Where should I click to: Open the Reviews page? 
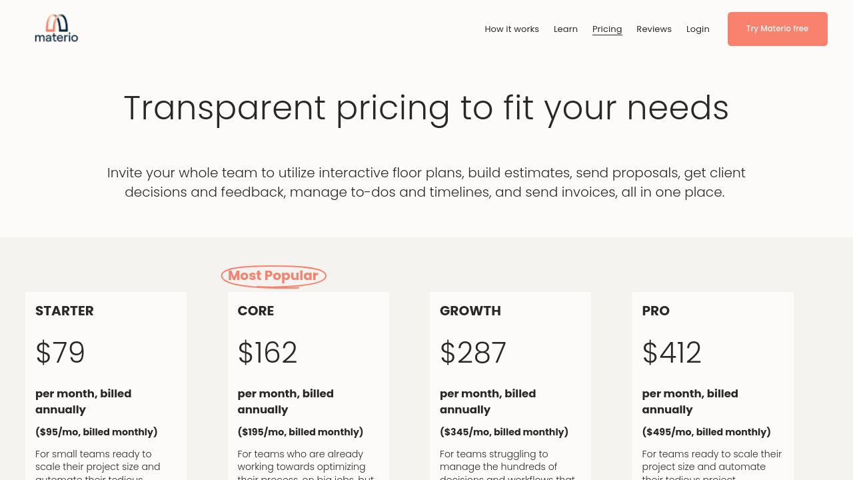click(654, 29)
